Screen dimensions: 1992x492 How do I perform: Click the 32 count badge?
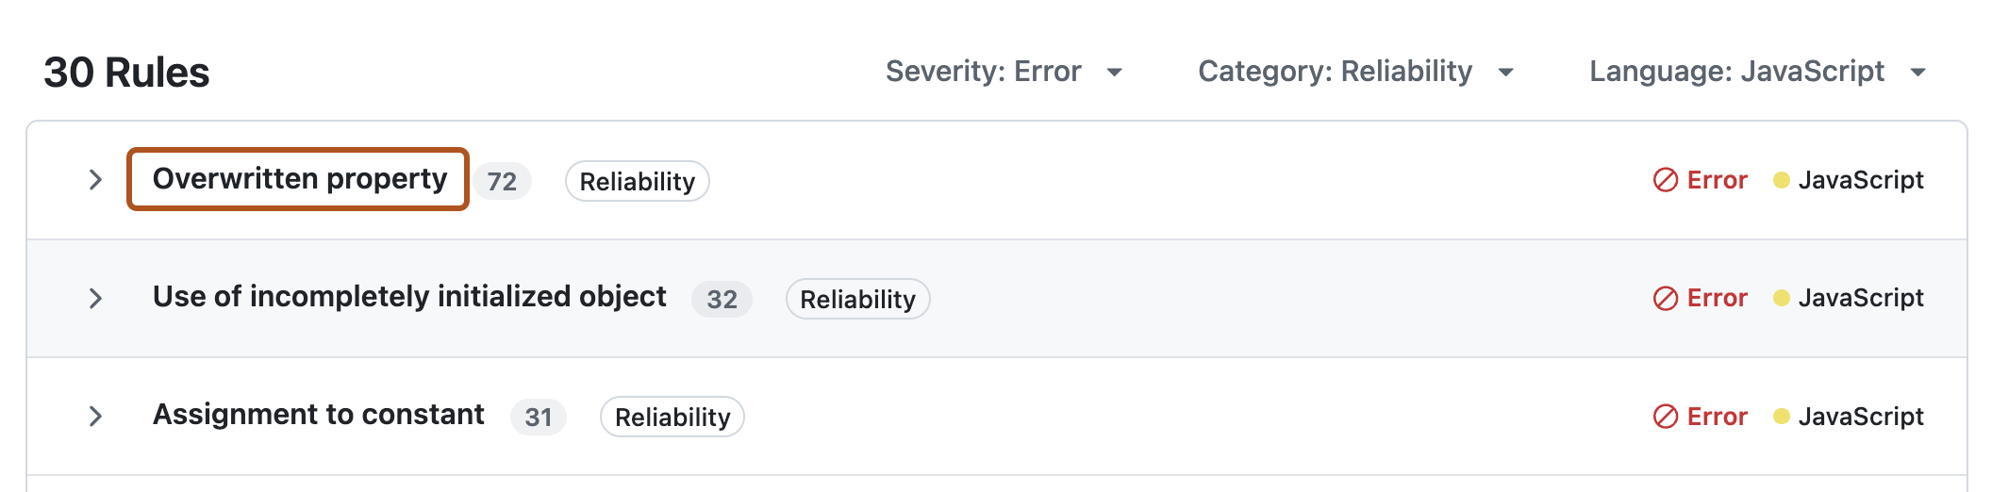click(722, 300)
